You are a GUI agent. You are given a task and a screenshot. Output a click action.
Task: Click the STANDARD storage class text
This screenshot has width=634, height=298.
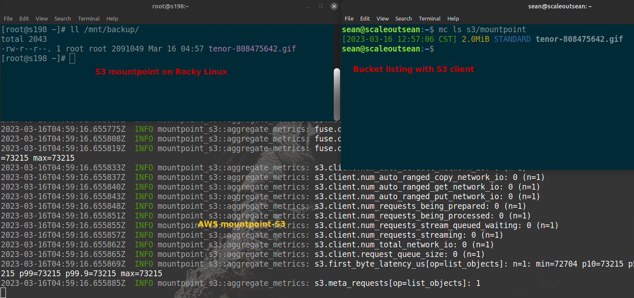[x=512, y=39]
